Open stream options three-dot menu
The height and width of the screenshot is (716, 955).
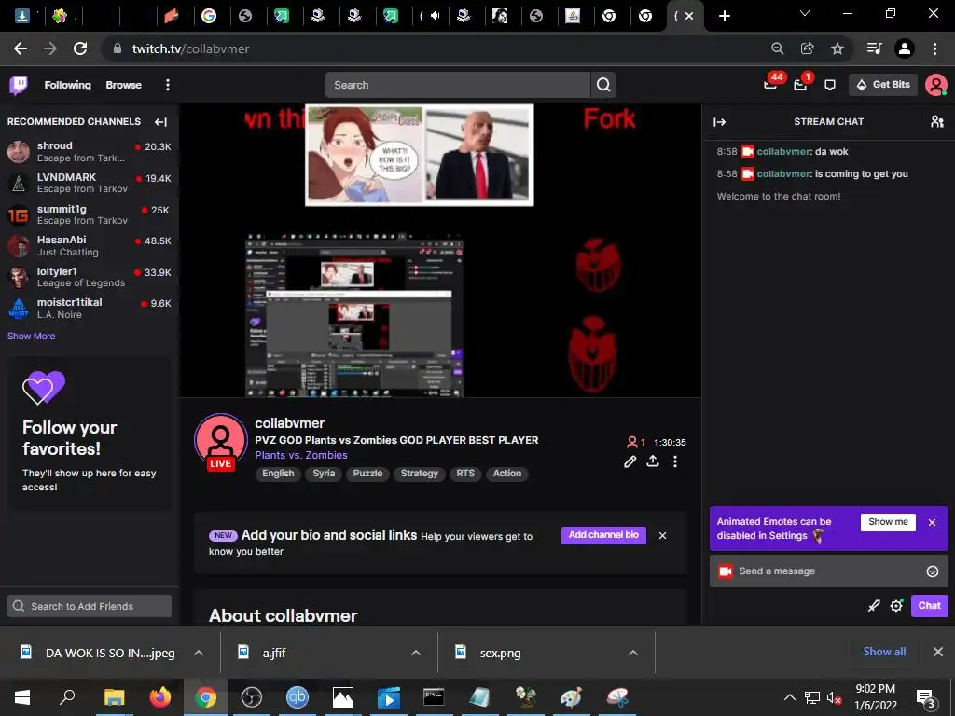pos(675,461)
